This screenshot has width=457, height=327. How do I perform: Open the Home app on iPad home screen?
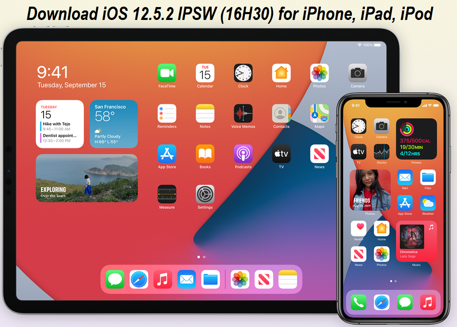(281, 73)
